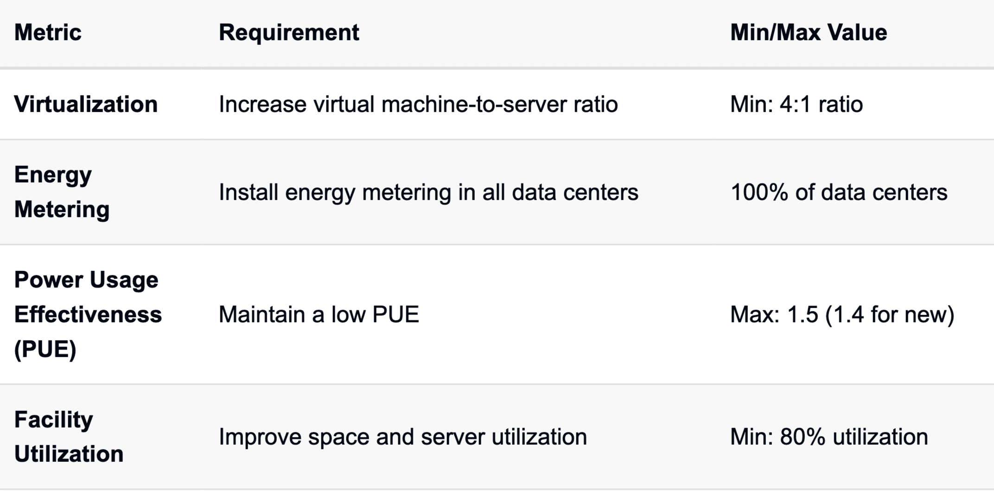Select the 'Min: 80% utilization' value
This screenshot has height=491, width=994.
coord(829,437)
